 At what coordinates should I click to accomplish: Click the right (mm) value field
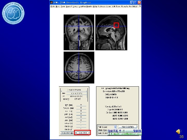click(x=81, y=105)
